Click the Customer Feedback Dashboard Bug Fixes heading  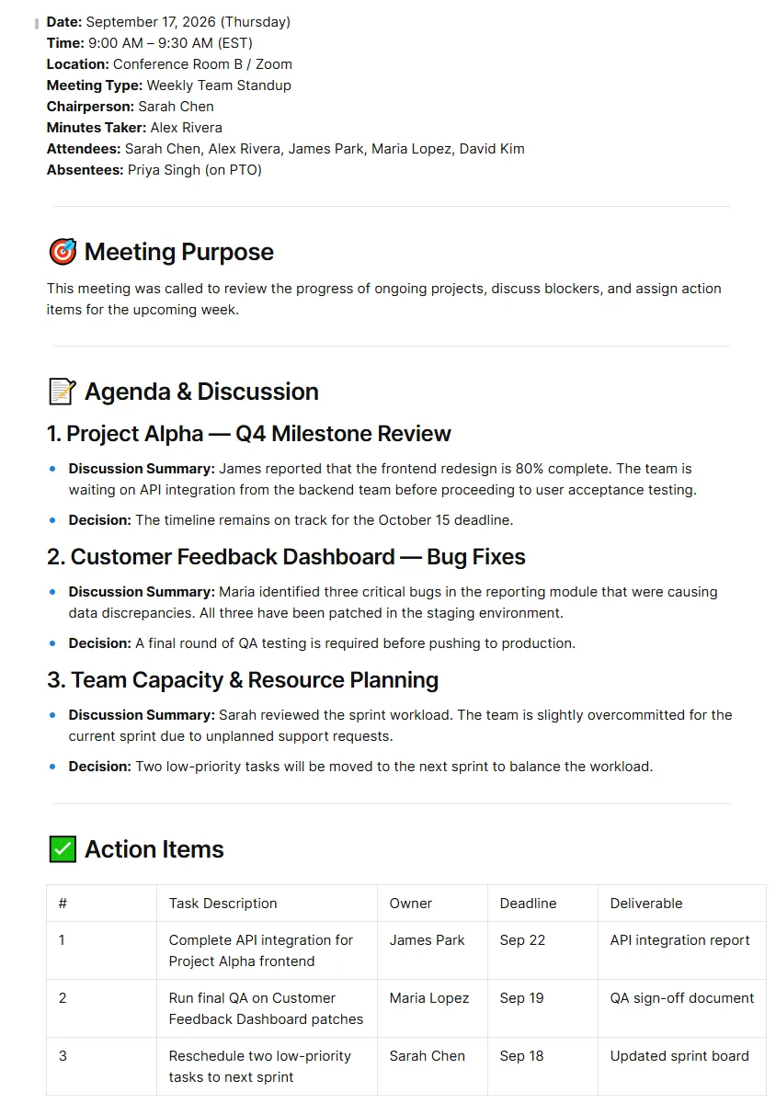(286, 557)
